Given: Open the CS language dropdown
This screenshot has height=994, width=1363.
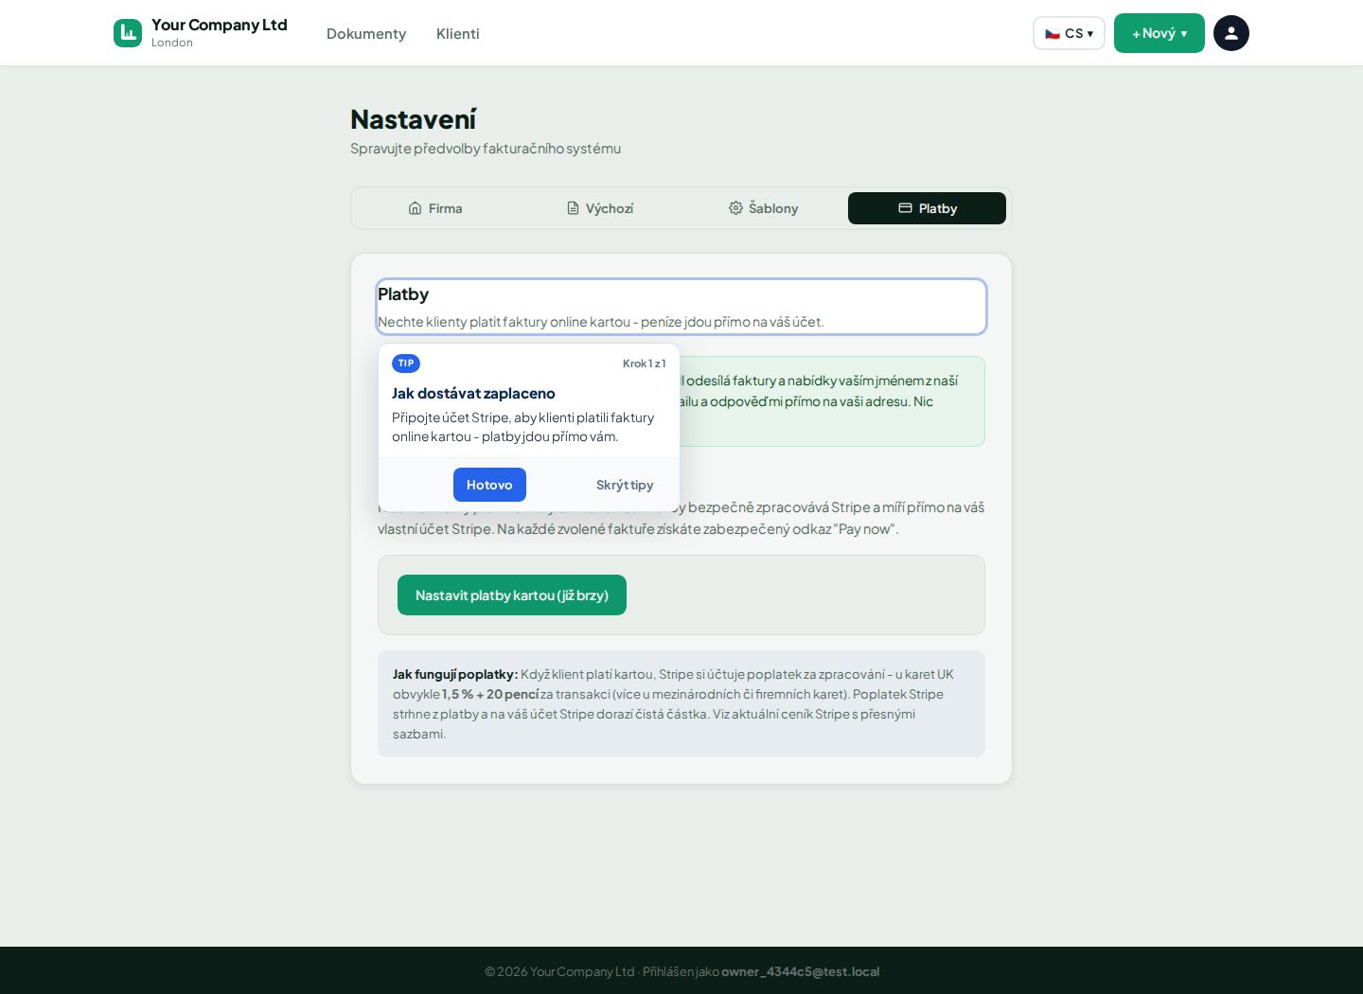Looking at the screenshot, I should 1069,33.
